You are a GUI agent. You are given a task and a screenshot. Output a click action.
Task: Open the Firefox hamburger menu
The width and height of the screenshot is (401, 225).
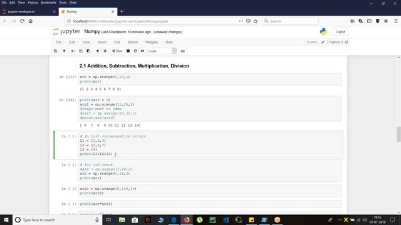pyautogui.click(x=396, y=21)
